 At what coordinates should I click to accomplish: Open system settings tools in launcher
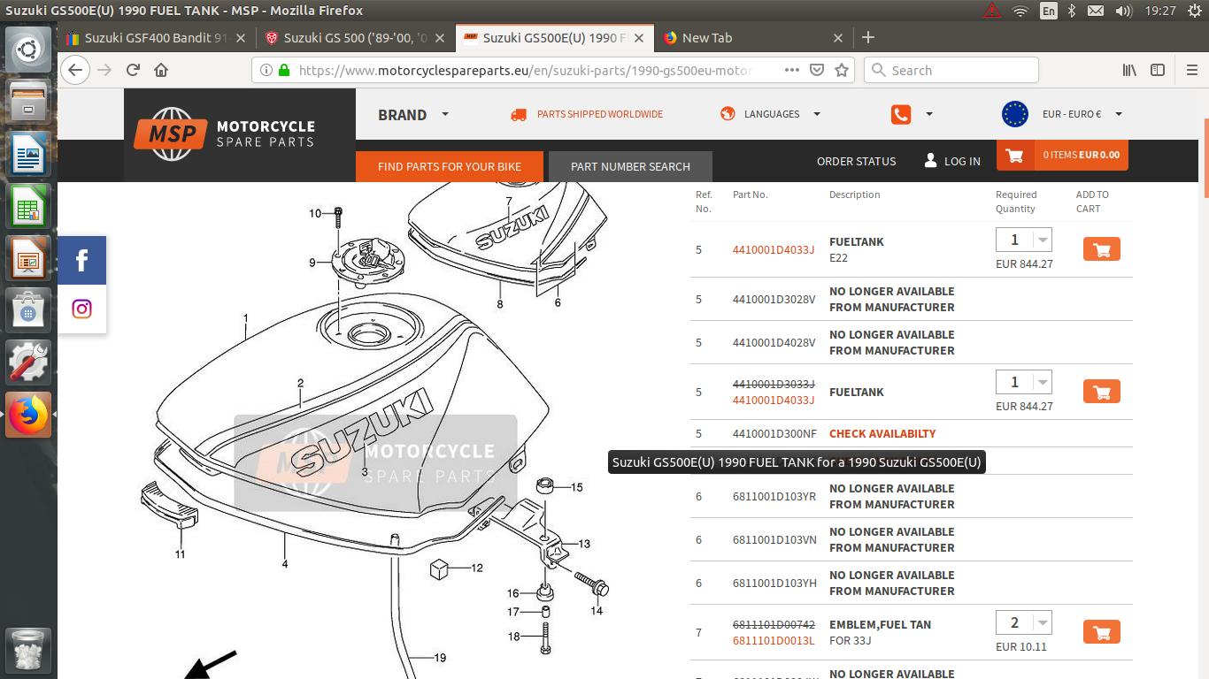tap(28, 362)
